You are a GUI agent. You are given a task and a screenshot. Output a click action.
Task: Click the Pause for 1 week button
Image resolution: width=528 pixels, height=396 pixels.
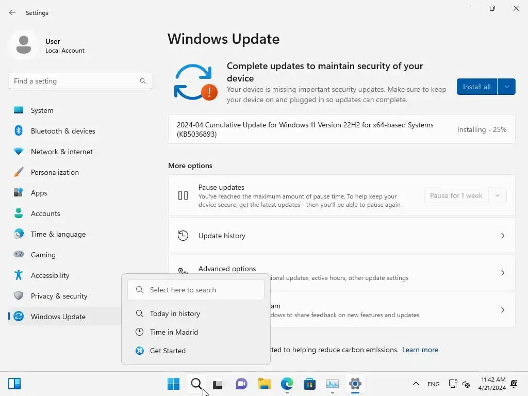(x=456, y=195)
